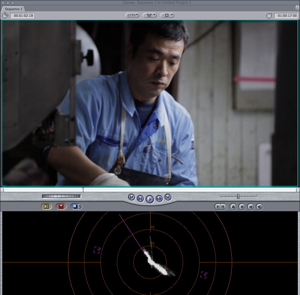Play from In to Out point
The width and height of the screenshot is (300, 295).
(140, 199)
